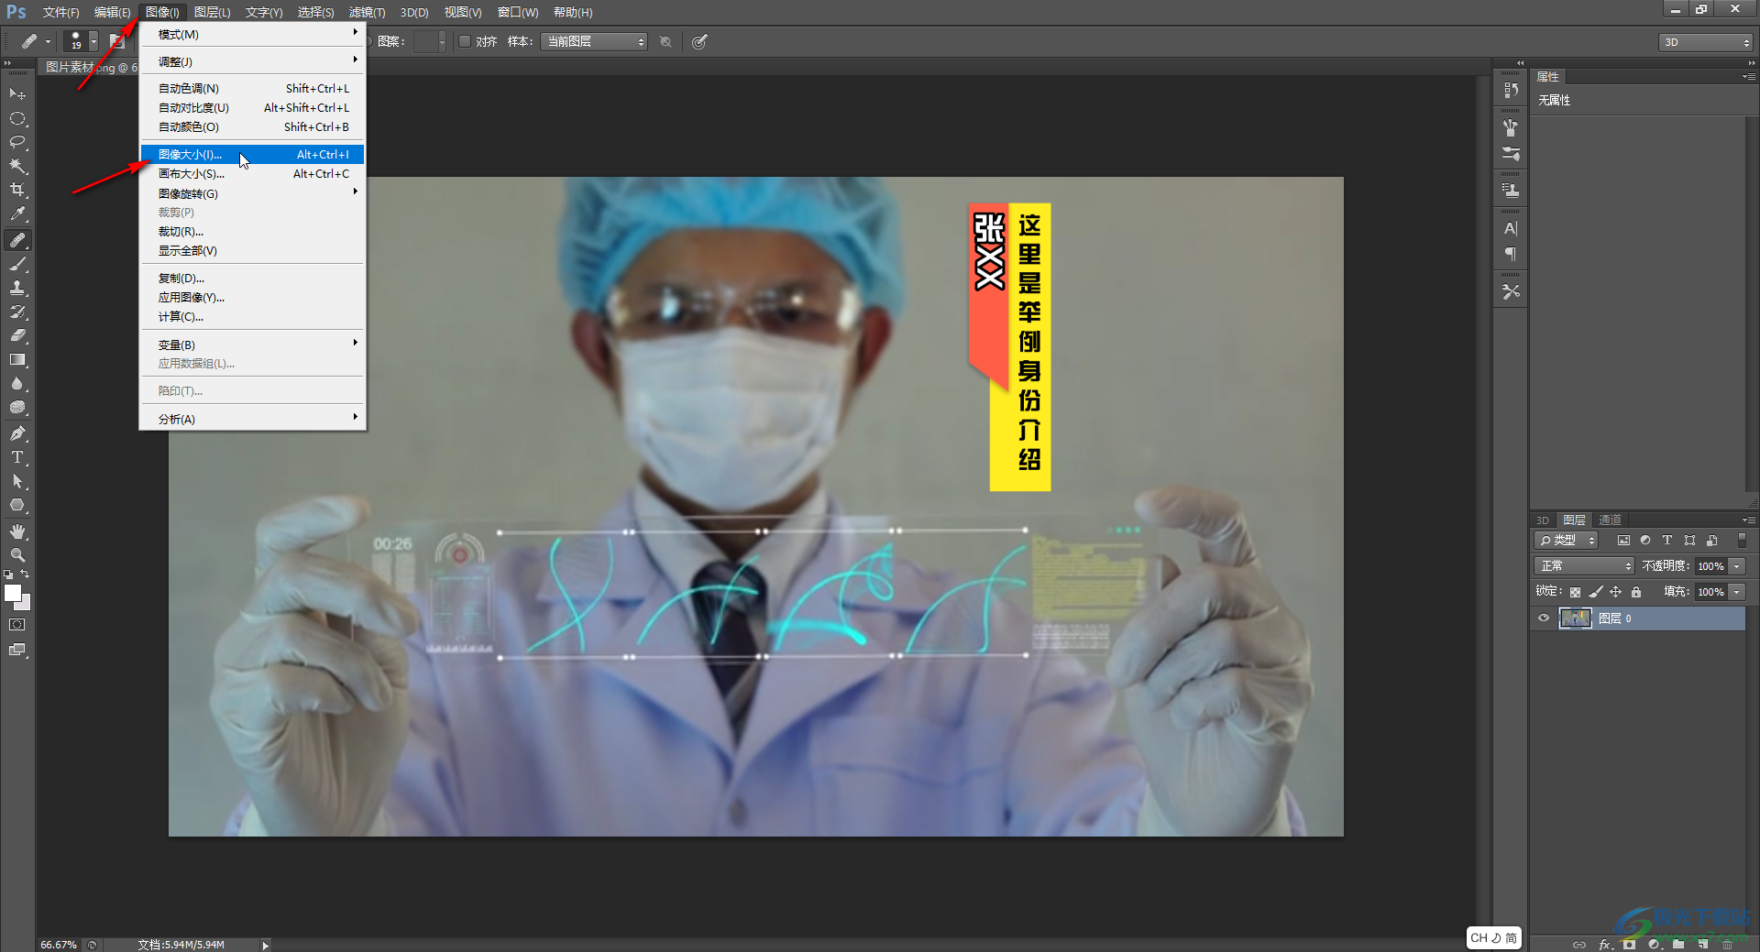Select the Horizontal Type tool
This screenshot has width=1760, height=952.
pyautogui.click(x=17, y=457)
